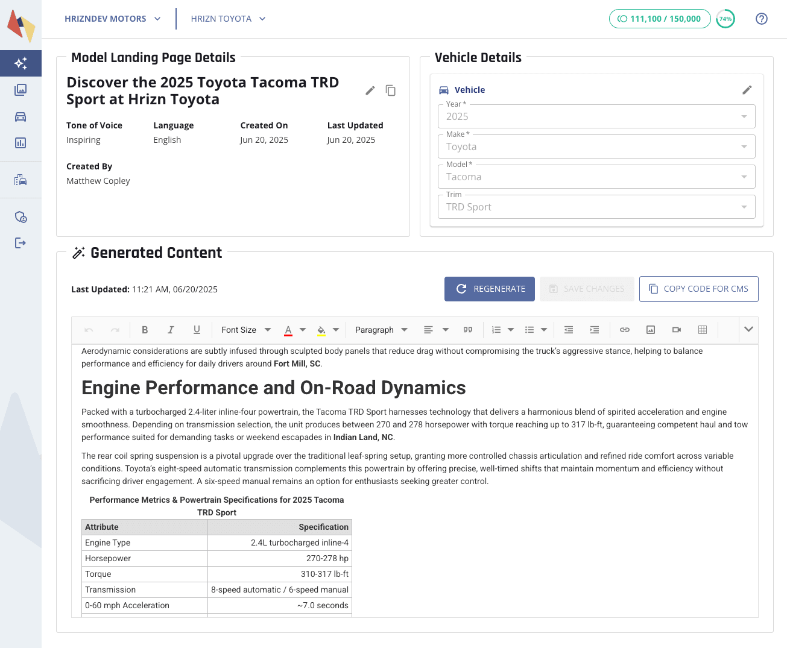Open the vehicles car icon in sidebar

click(x=21, y=116)
